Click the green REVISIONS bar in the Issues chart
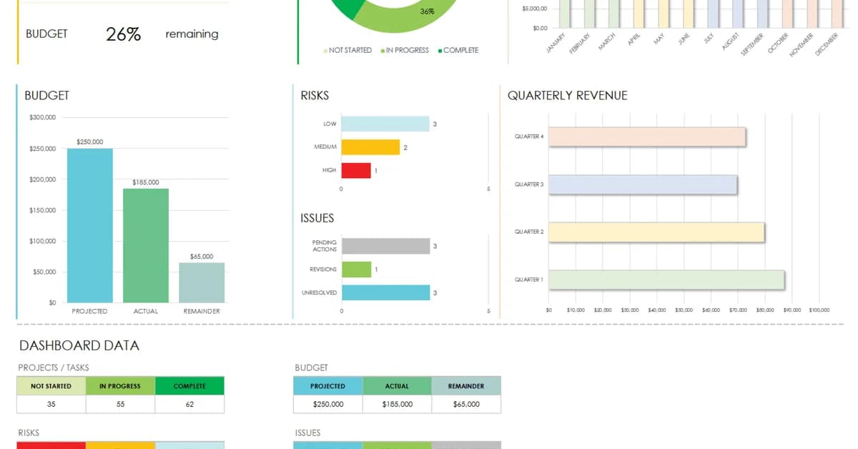 [x=356, y=270]
